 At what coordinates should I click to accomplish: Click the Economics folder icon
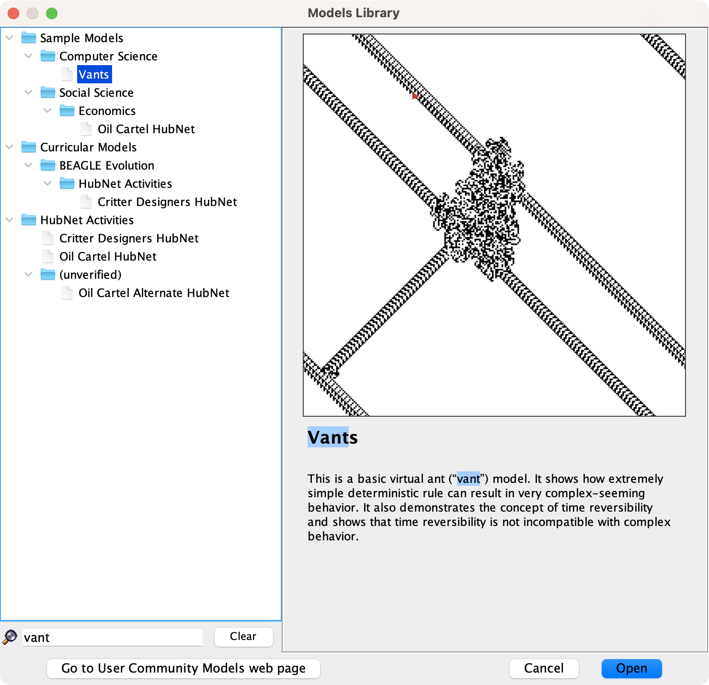pyautogui.click(x=67, y=111)
